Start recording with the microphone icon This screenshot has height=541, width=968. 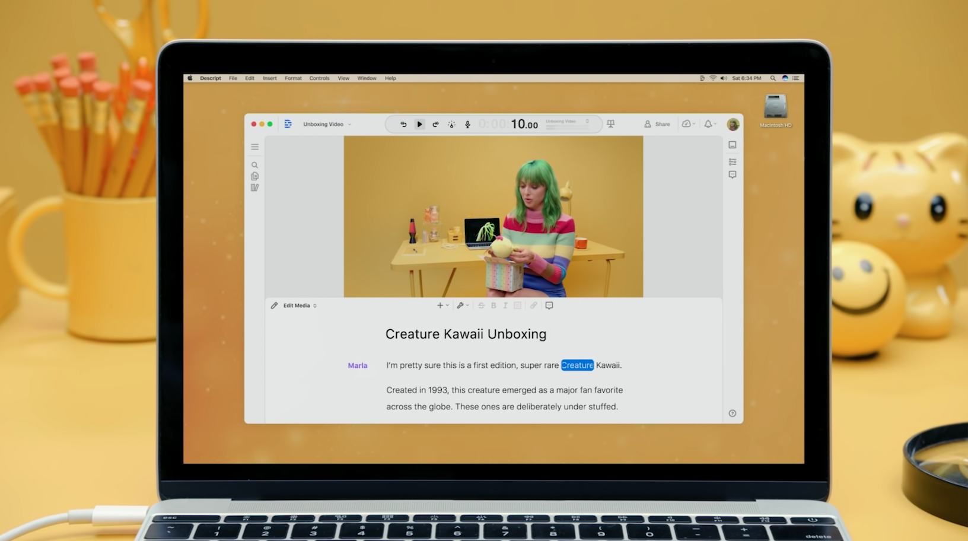click(x=467, y=124)
